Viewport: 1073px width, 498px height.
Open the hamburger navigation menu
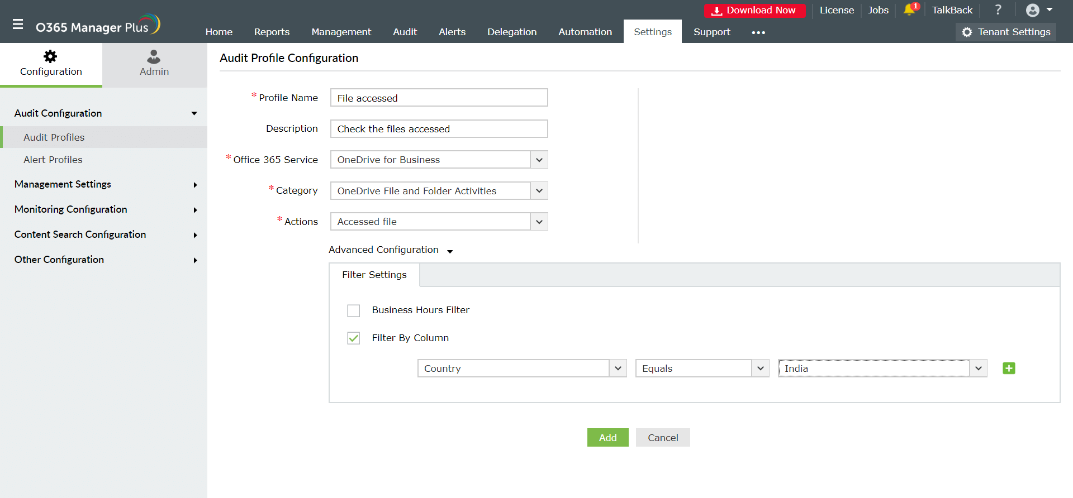18,25
